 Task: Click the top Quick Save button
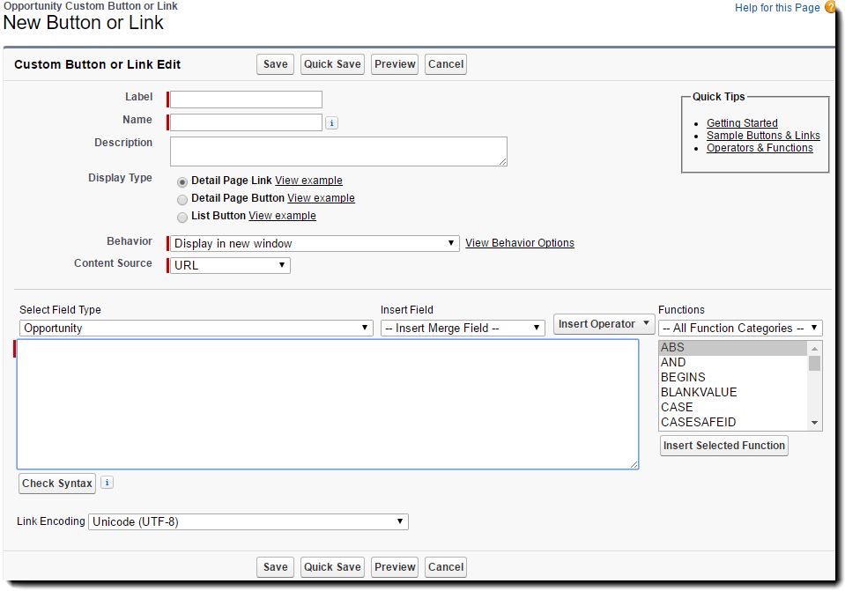tap(332, 64)
